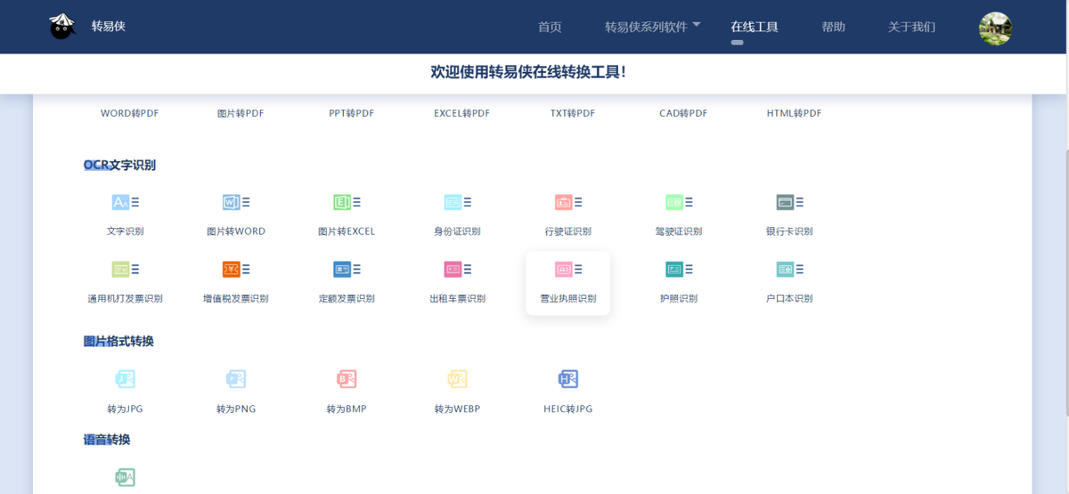
Task: Select the 在线工具 menu item
Action: click(x=755, y=27)
